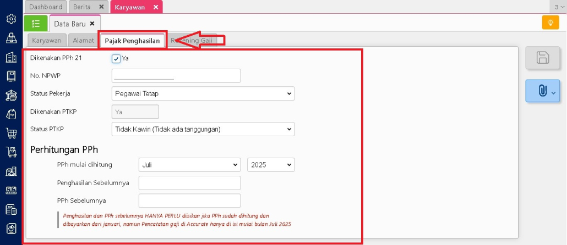Click the green list view icon
Screen dimensions: 567x245
[x=36, y=23]
